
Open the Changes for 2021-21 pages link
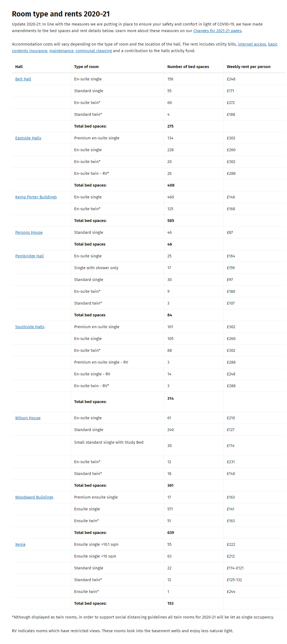(217, 31)
